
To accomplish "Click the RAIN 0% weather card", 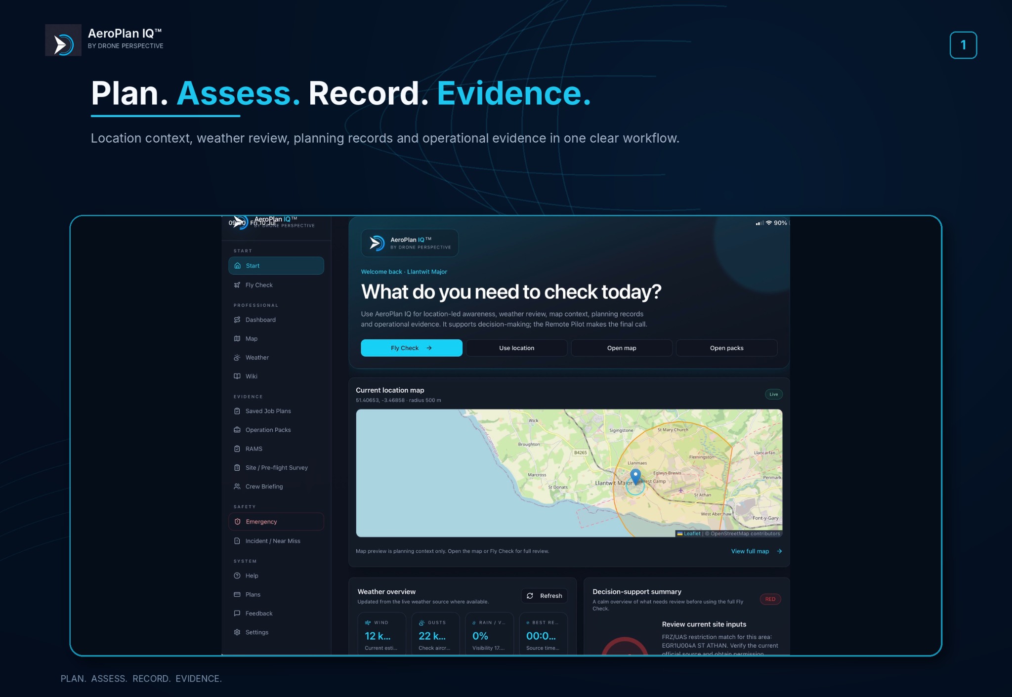I will coord(489,634).
